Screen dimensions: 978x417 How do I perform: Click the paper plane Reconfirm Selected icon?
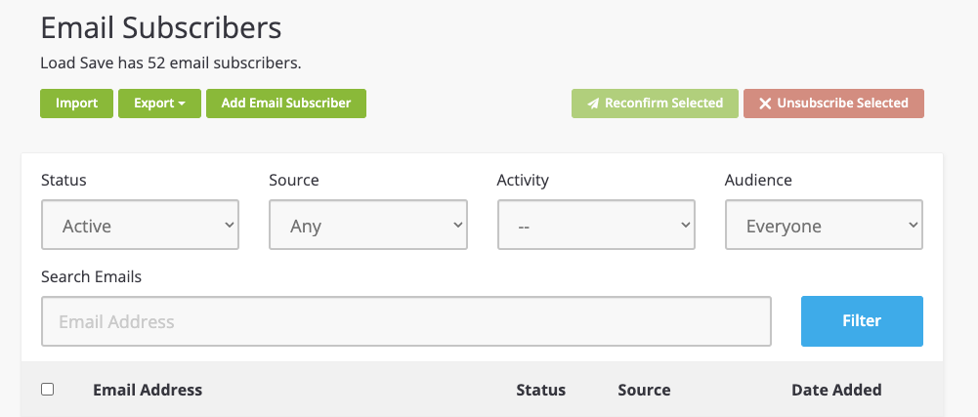[592, 104]
